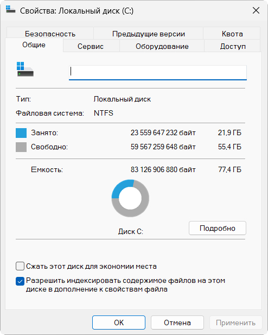This screenshot has width=268, height=335.
Task: Confirm with the OK button
Action: [119, 323]
